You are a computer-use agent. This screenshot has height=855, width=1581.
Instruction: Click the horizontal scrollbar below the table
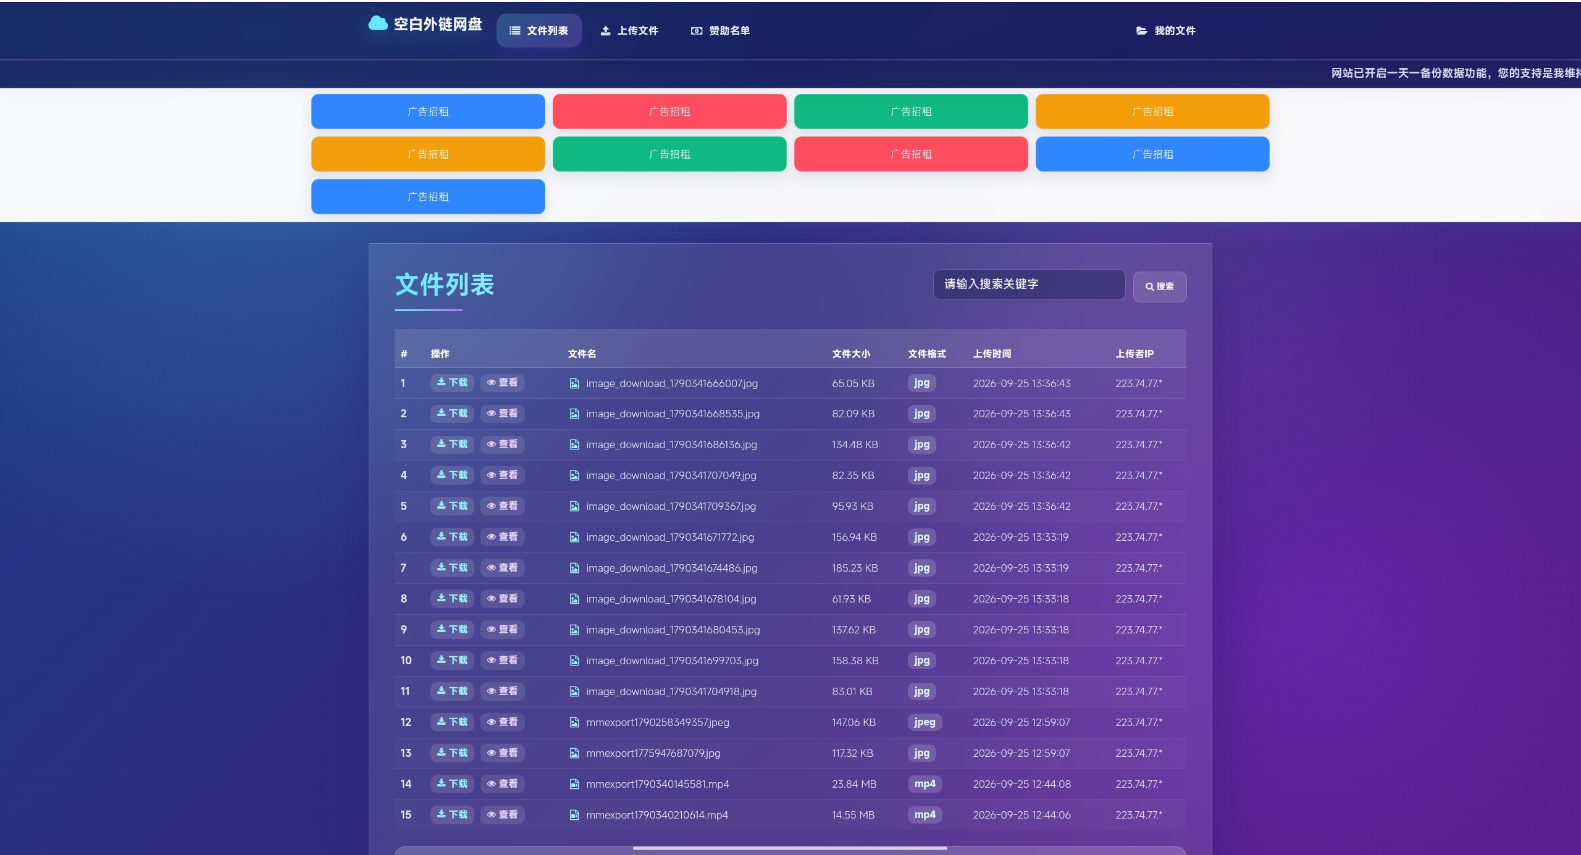pos(790,848)
